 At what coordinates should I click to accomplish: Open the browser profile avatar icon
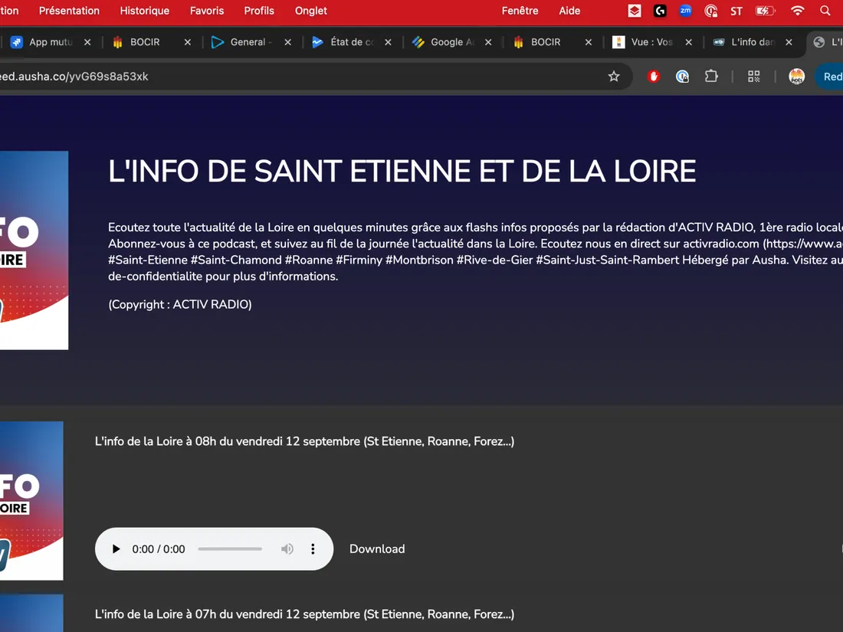tap(796, 77)
